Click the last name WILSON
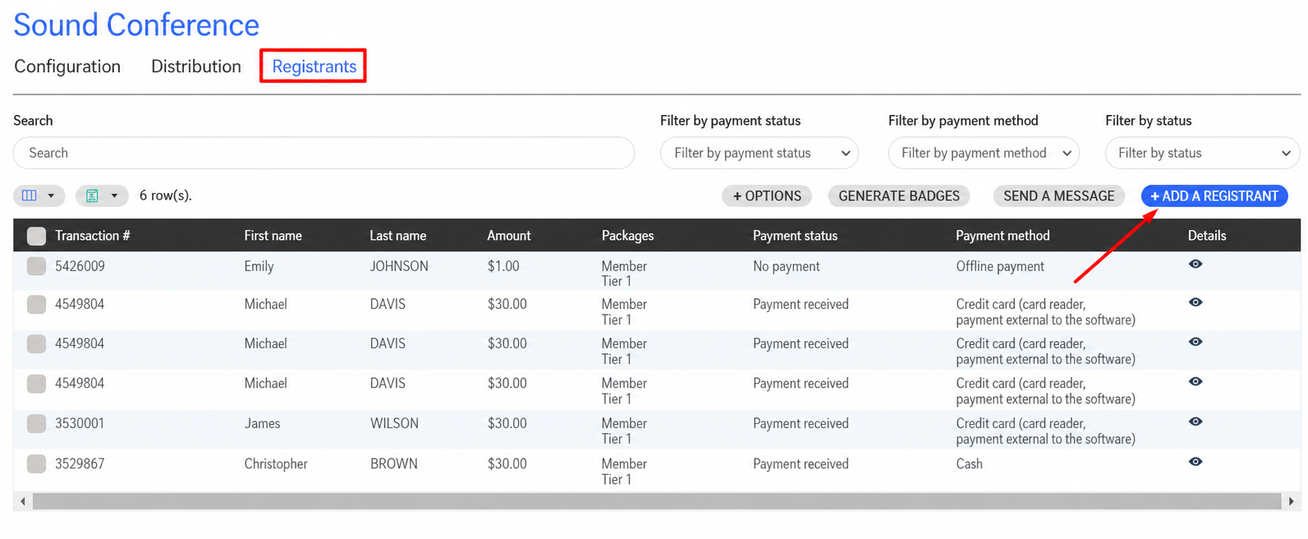 394,424
